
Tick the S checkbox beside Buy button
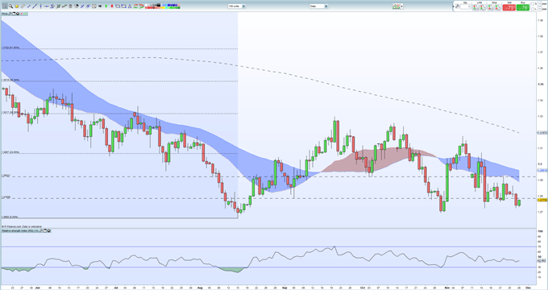tap(533, 4)
